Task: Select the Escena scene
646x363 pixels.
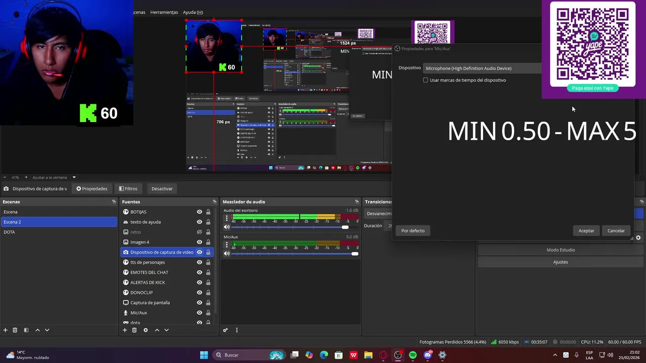Action: tap(59, 212)
